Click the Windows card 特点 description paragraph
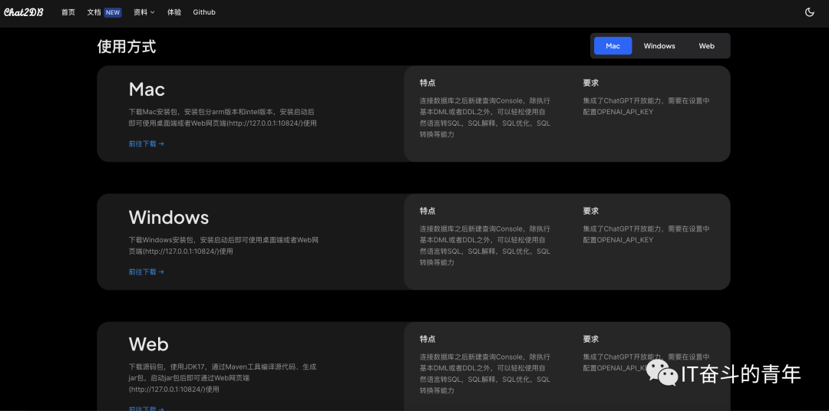 coord(485,245)
